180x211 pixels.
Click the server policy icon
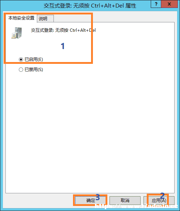coord(17,33)
